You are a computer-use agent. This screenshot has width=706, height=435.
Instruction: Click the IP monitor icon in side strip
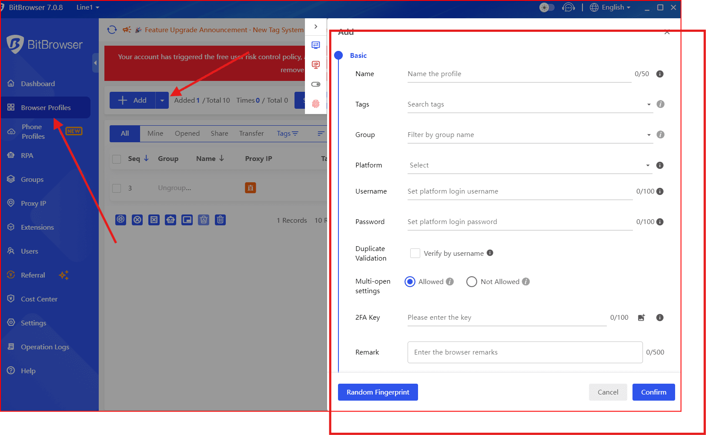(x=316, y=65)
